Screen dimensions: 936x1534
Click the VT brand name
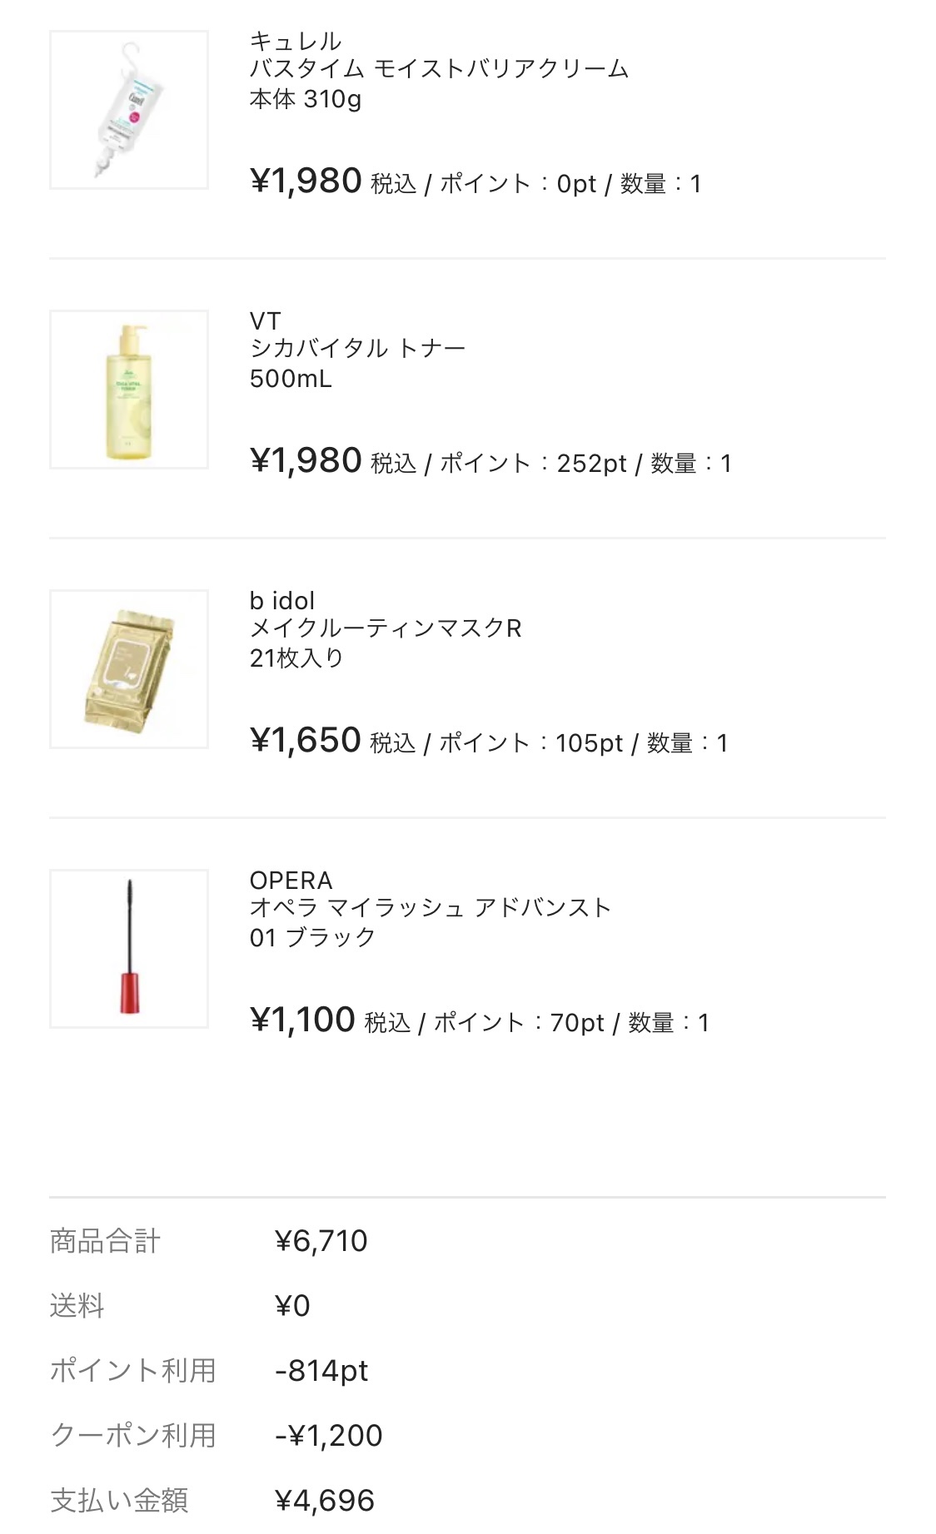(x=266, y=320)
